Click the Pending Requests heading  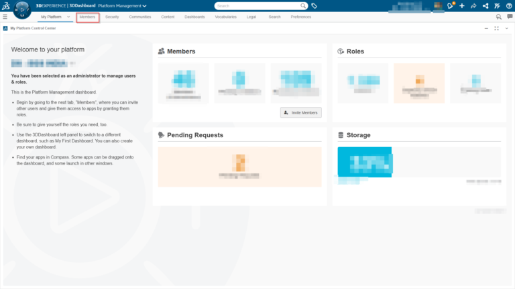pyautogui.click(x=194, y=135)
